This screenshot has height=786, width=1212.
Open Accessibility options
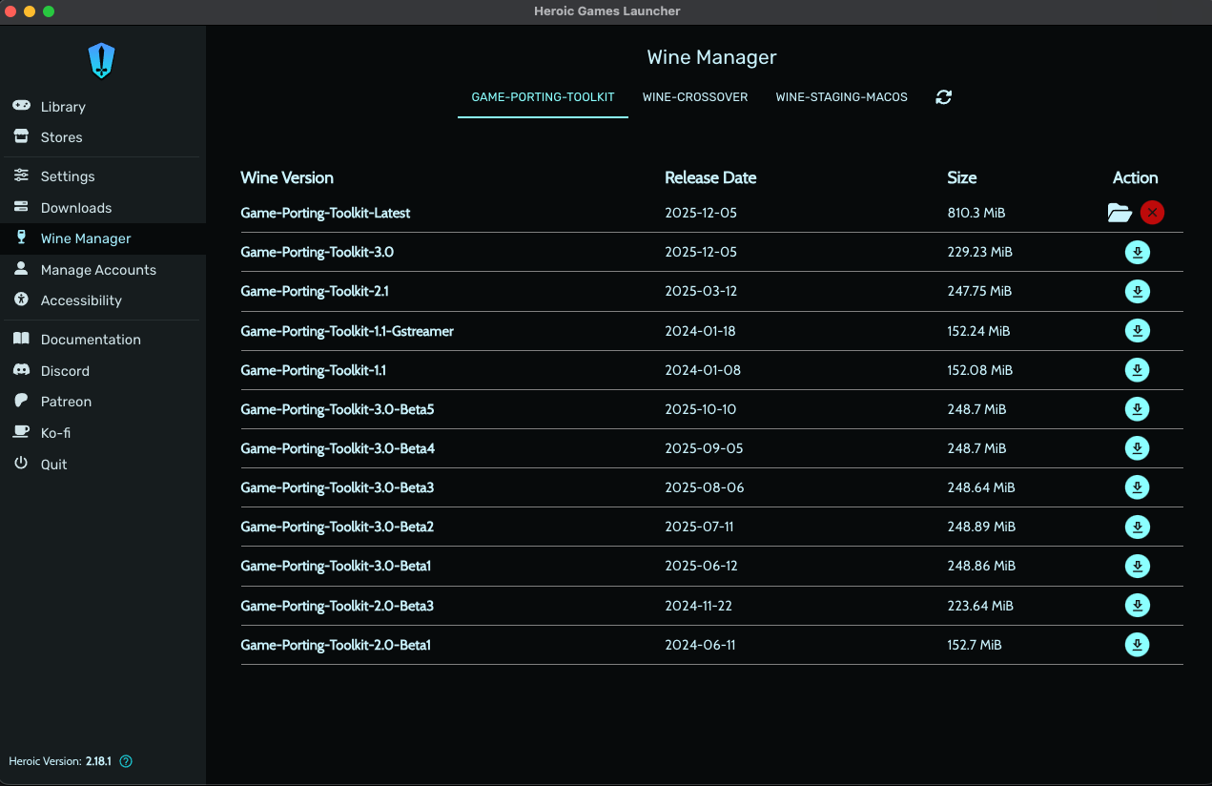click(103, 300)
